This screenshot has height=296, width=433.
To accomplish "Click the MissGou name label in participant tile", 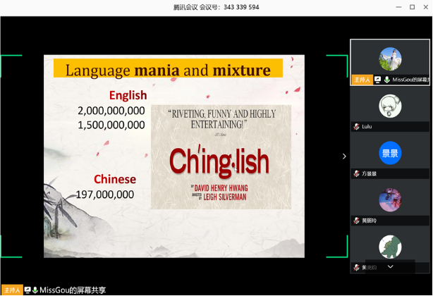I will [410, 80].
